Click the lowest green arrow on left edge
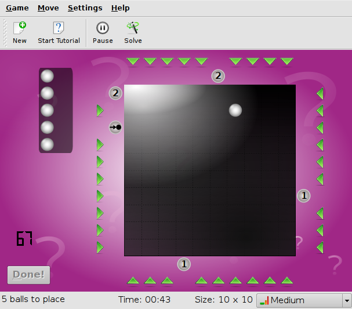Screen dimensions: 352x309 click(x=100, y=248)
